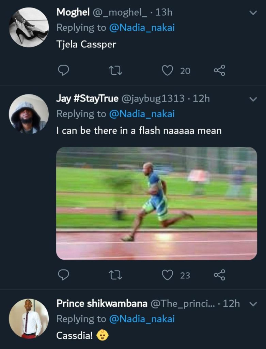Reply to Jay #StayTrue's tweet
The width and height of the screenshot is (266, 349).
point(63,275)
